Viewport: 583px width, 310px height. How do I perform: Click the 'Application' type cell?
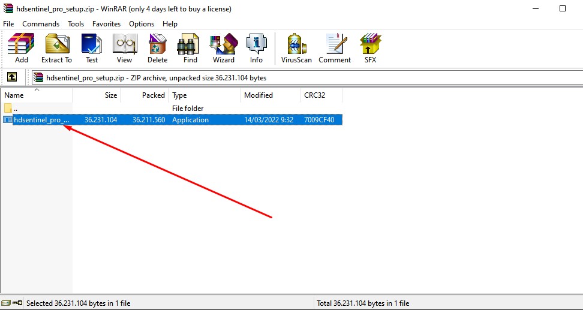pyautogui.click(x=190, y=120)
